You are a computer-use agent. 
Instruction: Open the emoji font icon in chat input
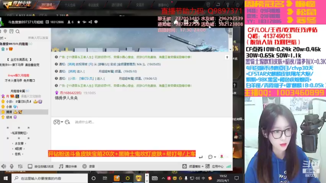coord(67,122)
